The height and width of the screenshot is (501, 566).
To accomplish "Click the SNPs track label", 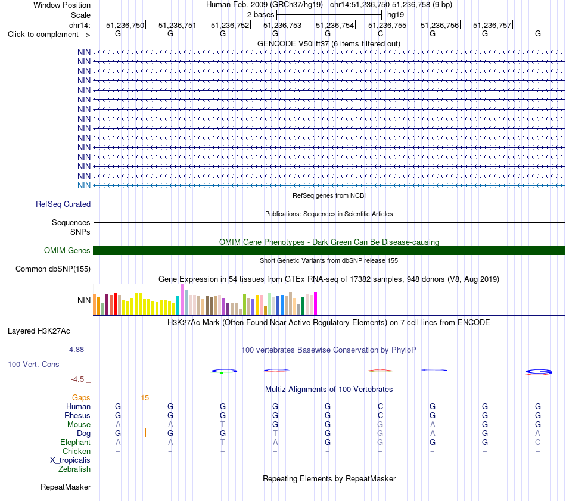I will click(x=80, y=232).
